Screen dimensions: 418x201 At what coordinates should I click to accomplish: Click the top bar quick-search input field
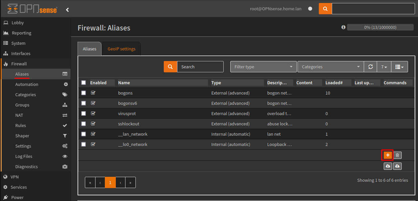(x=373, y=9)
